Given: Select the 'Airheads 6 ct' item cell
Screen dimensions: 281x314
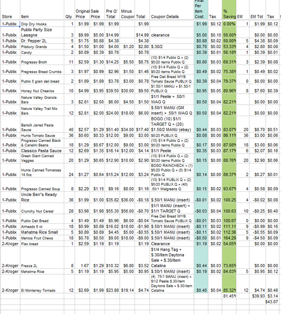Looking at the screenshot, I should click(42, 226).
